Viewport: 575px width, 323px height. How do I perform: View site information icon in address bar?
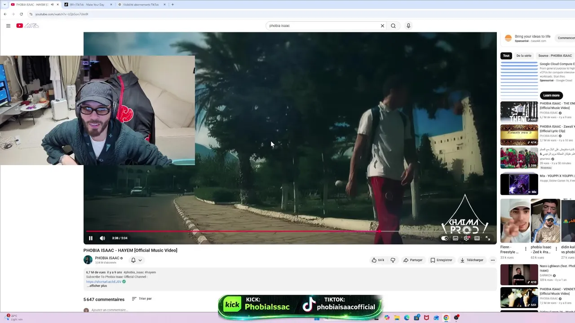pyautogui.click(x=31, y=14)
